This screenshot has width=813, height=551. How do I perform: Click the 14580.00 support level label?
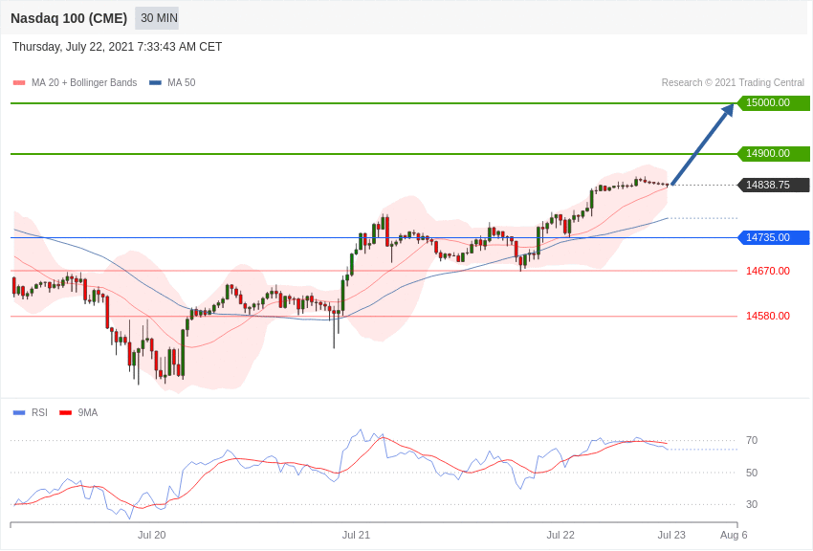(768, 317)
